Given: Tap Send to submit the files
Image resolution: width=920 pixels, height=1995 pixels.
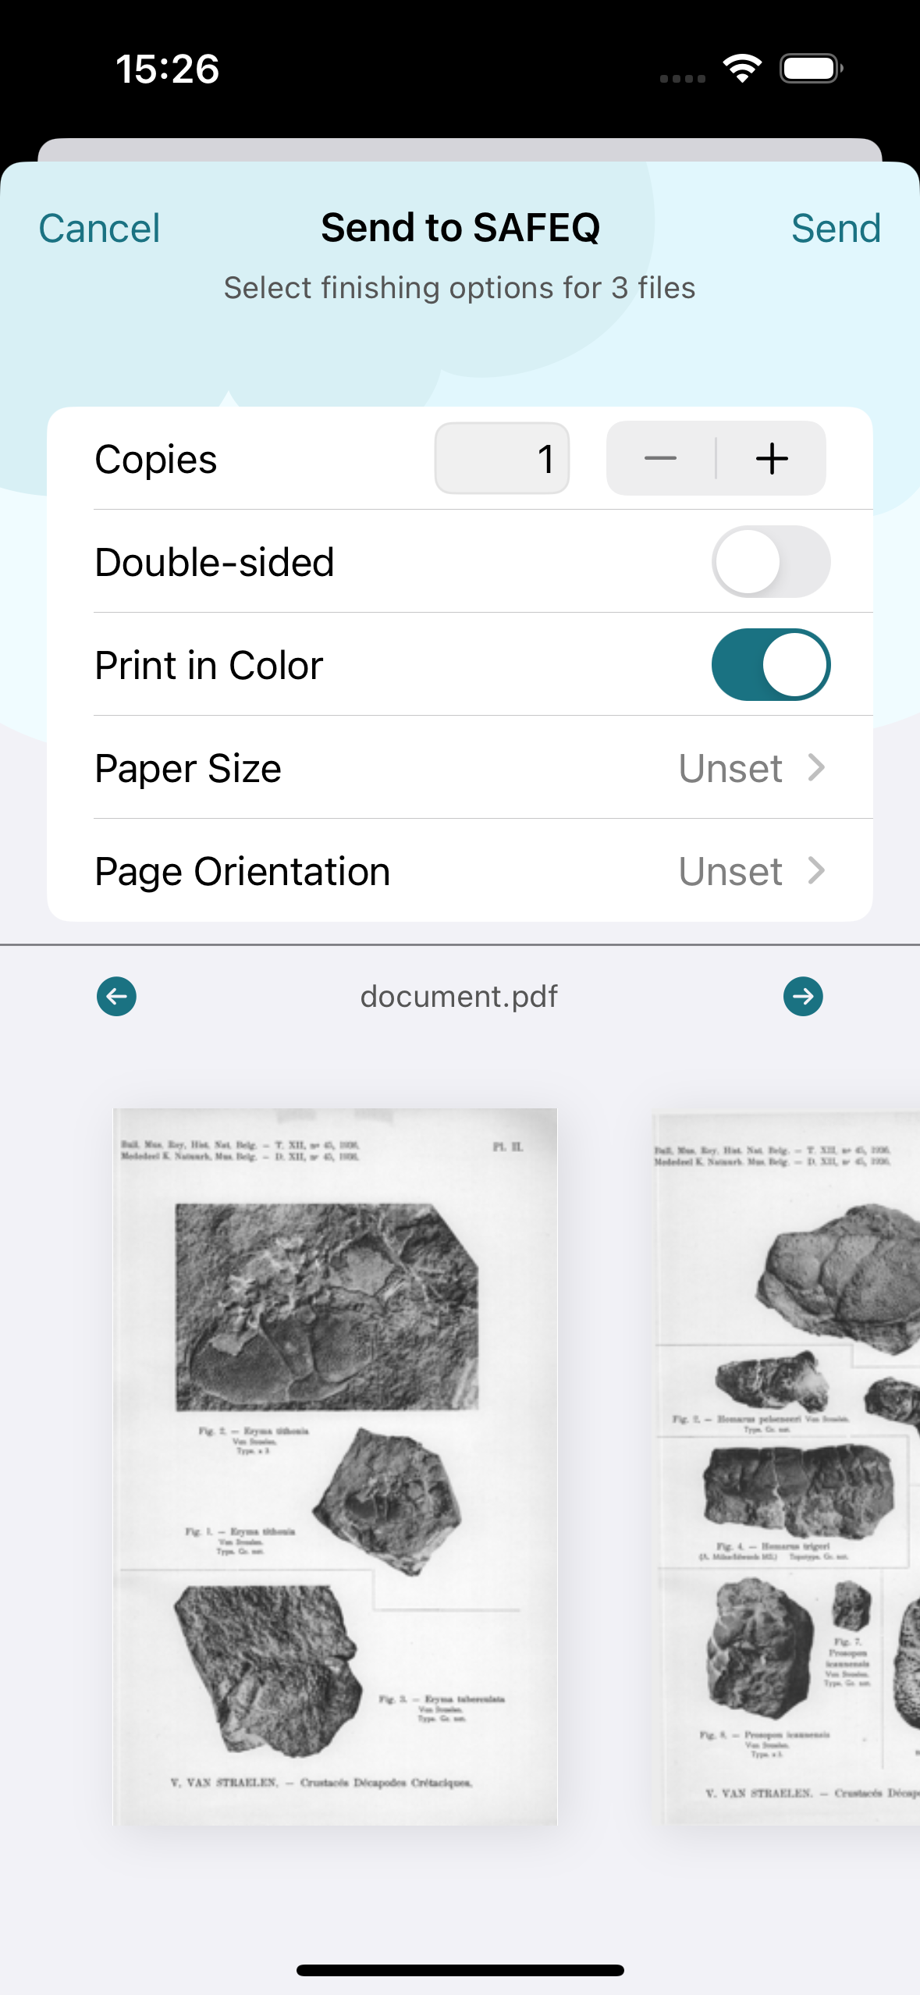Looking at the screenshot, I should pos(836,229).
